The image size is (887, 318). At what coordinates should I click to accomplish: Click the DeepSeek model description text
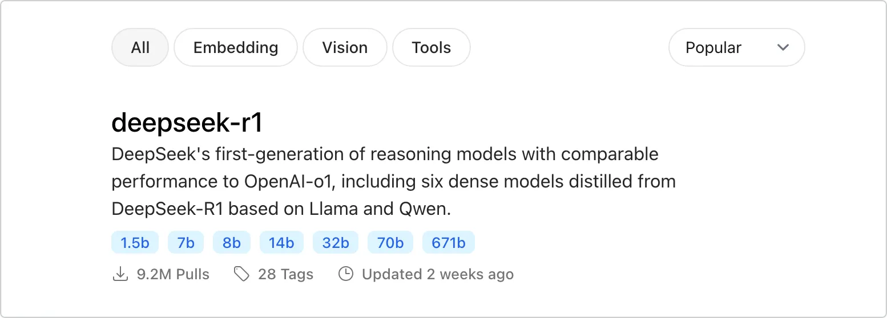click(394, 182)
